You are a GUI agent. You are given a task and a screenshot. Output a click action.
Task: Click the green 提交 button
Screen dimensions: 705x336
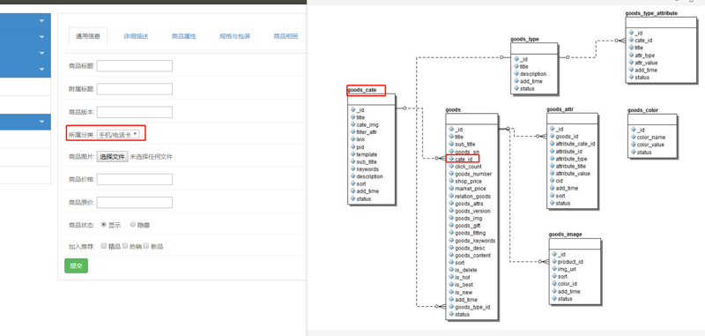click(x=76, y=265)
